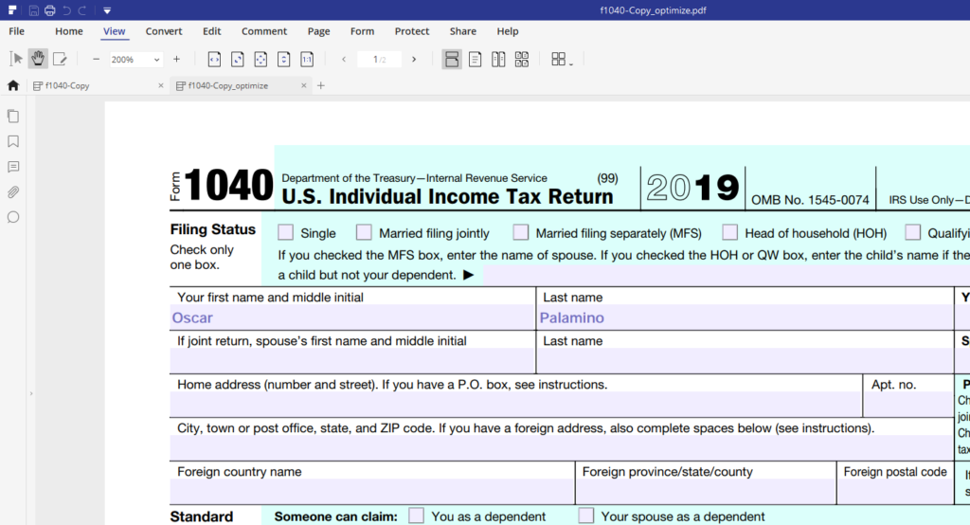Open the Form tab
This screenshot has height=525, width=970.
[362, 31]
